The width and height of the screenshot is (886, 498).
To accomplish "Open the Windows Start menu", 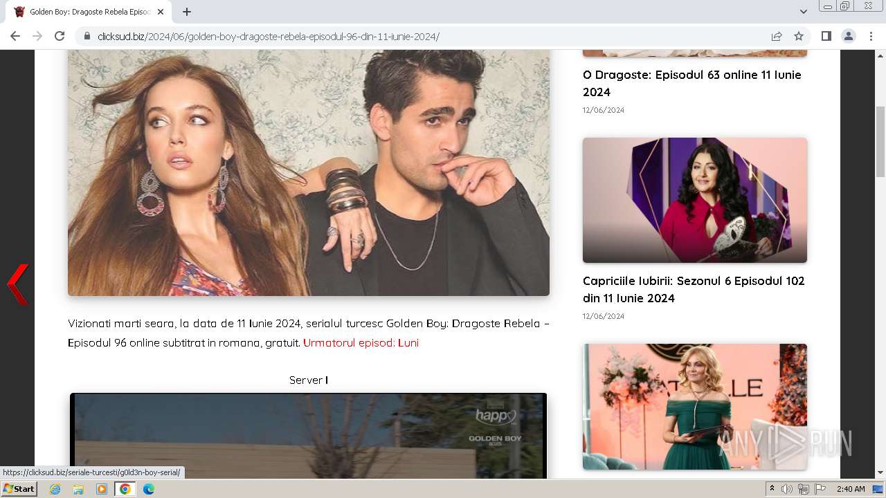I will coord(19,488).
